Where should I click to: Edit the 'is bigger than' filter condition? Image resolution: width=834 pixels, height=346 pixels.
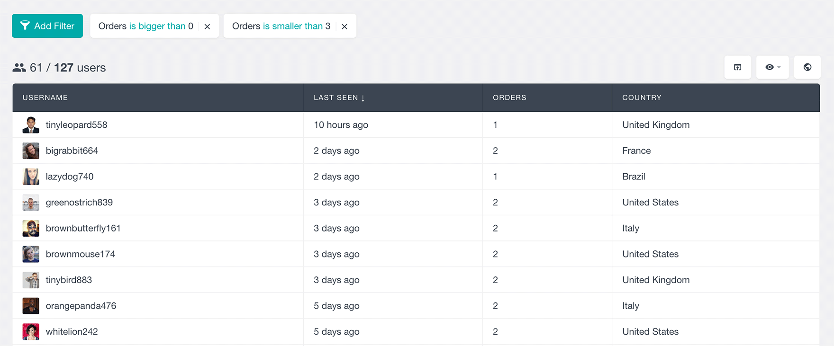click(x=157, y=26)
